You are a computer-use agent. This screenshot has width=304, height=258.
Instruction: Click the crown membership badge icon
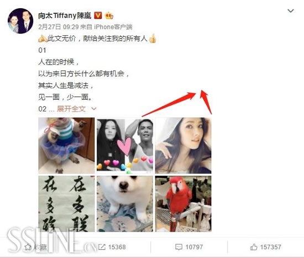109,15
